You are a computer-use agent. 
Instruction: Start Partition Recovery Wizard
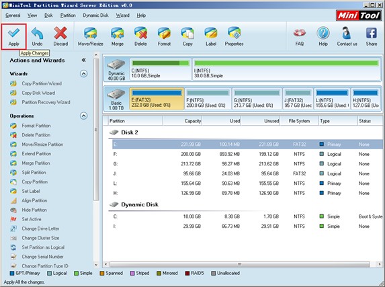pyautogui.click(x=46, y=102)
